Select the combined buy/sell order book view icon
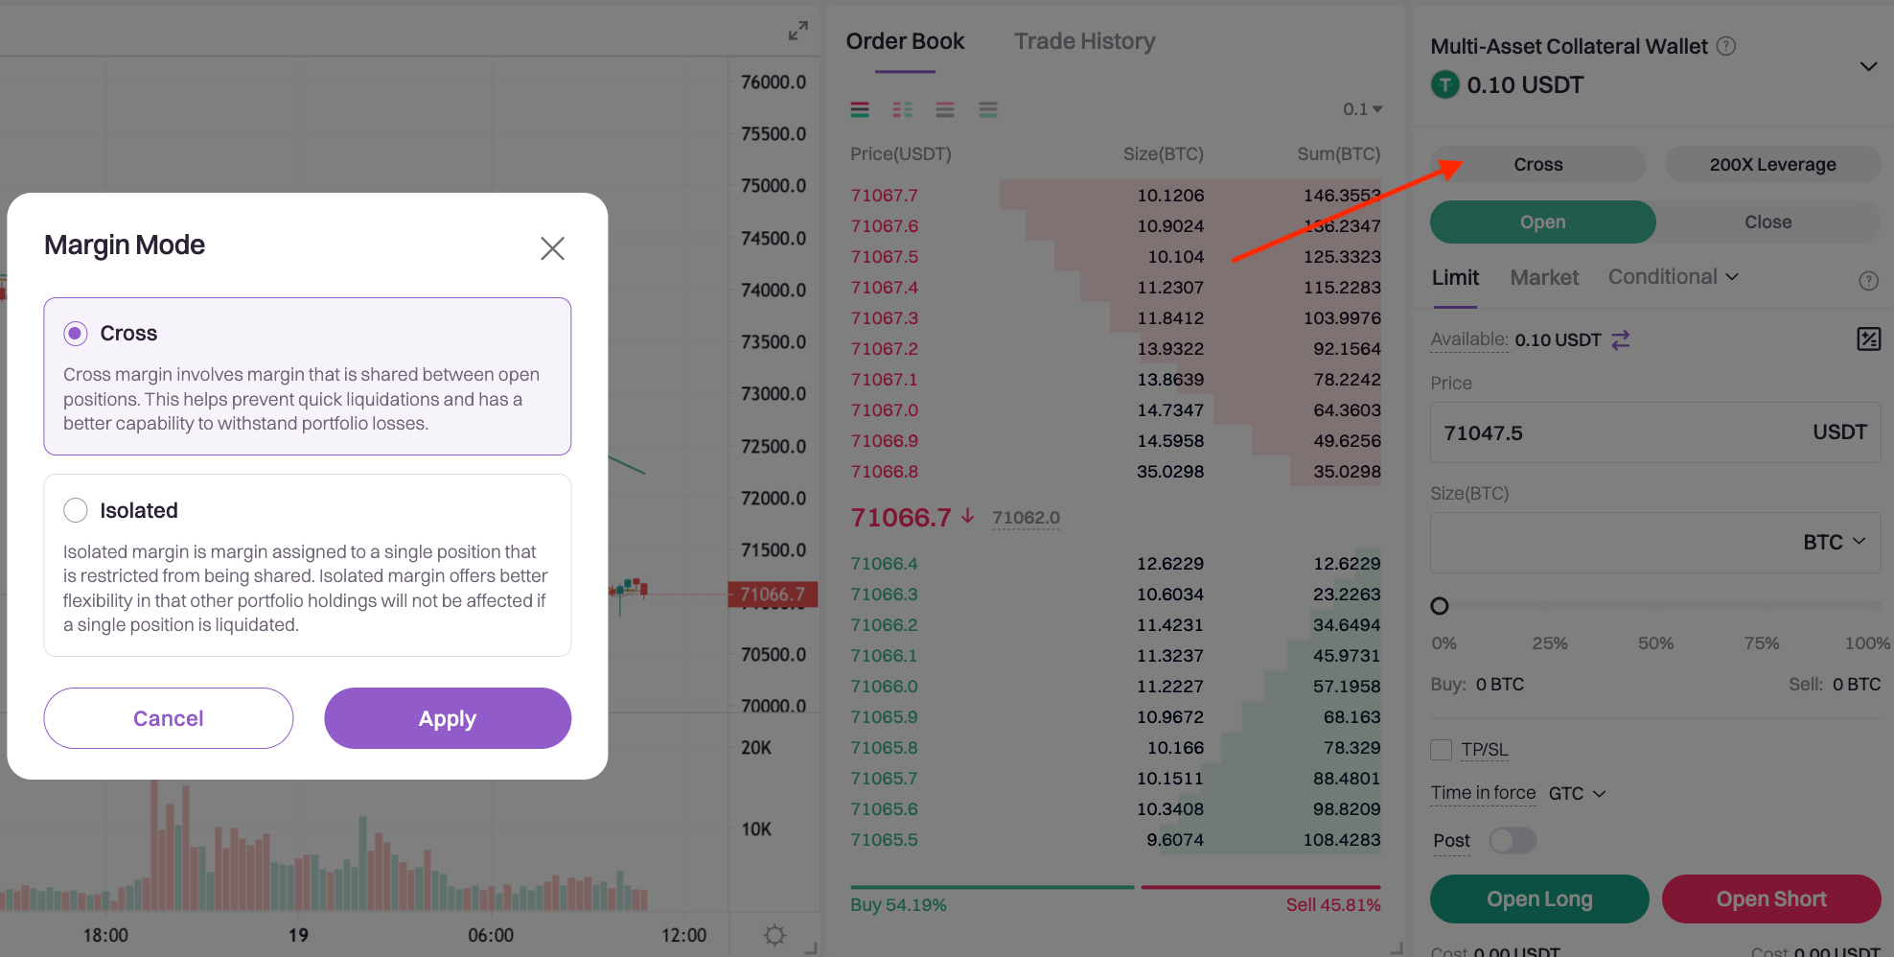1894x957 pixels. (860, 110)
